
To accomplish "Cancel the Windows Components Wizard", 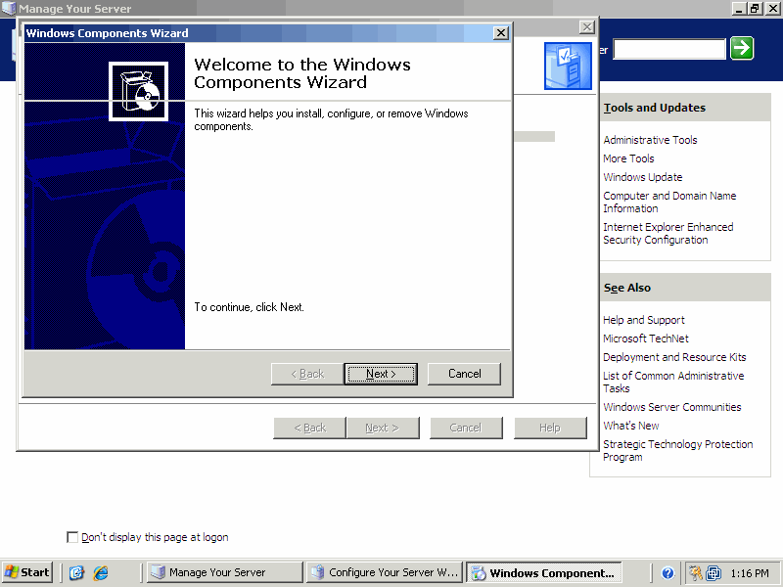I will click(464, 374).
